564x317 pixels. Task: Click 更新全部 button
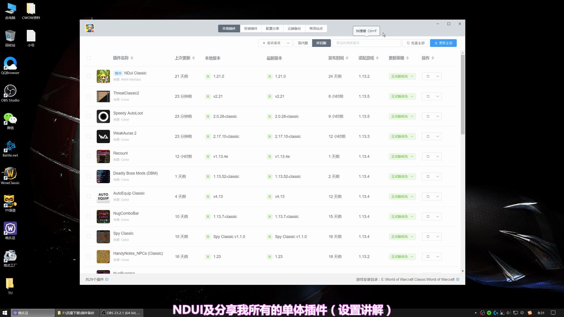tap(443, 43)
